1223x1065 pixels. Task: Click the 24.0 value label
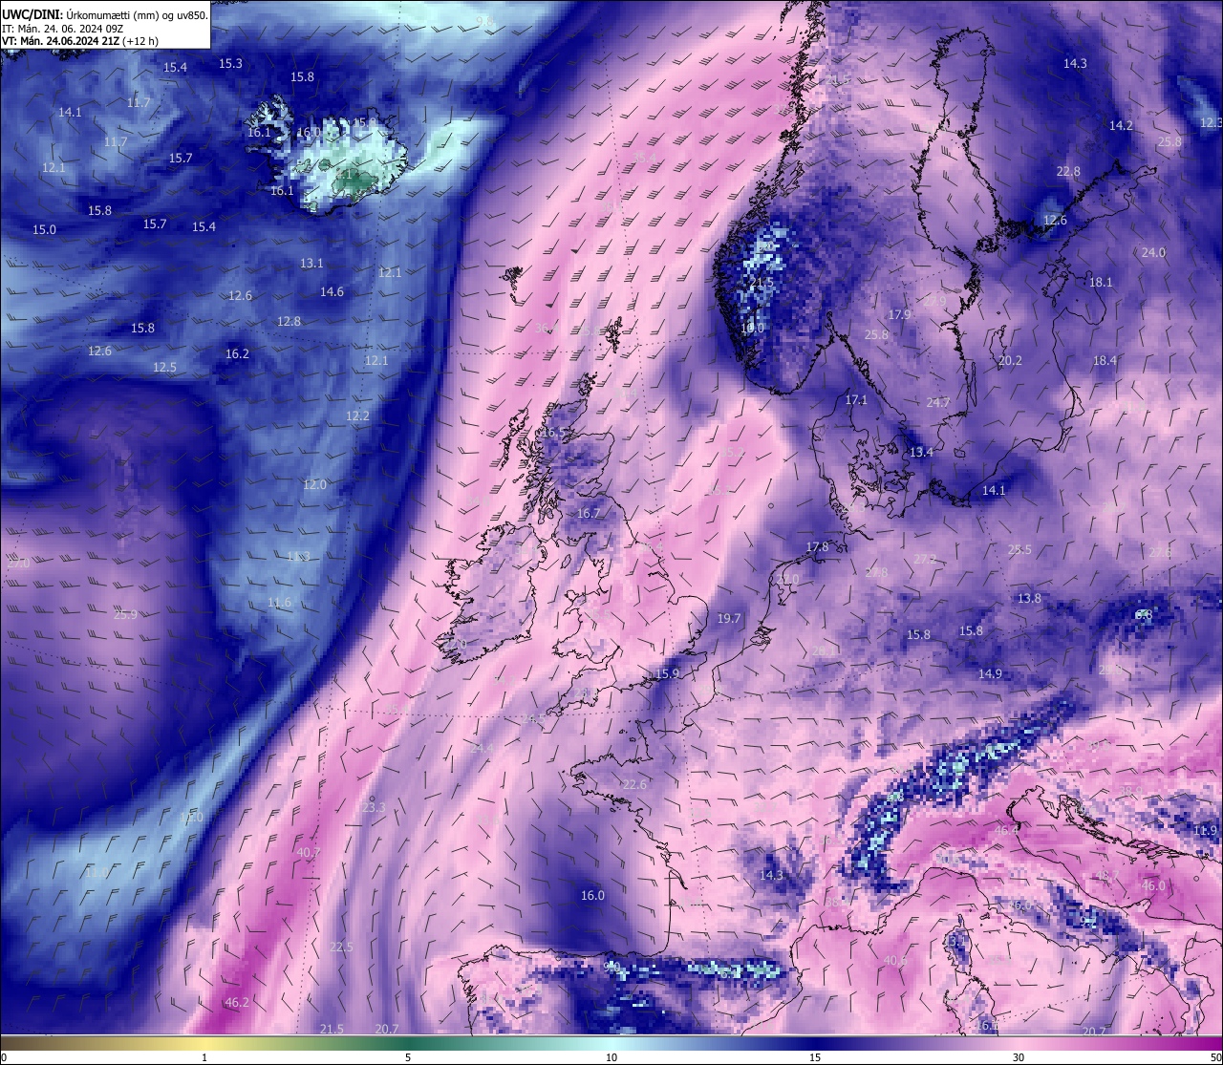click(1153, 253)
